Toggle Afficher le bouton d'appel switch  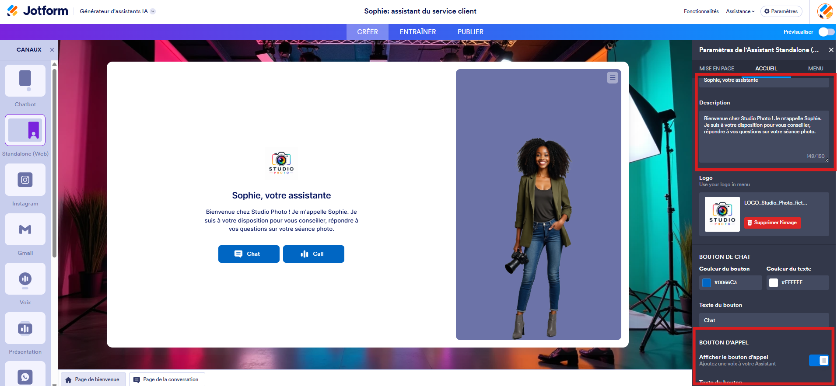pos(819,360)
